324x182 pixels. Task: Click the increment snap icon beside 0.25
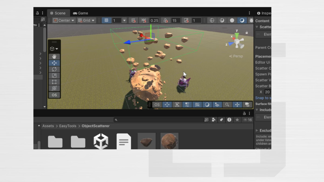coord(144,20)
